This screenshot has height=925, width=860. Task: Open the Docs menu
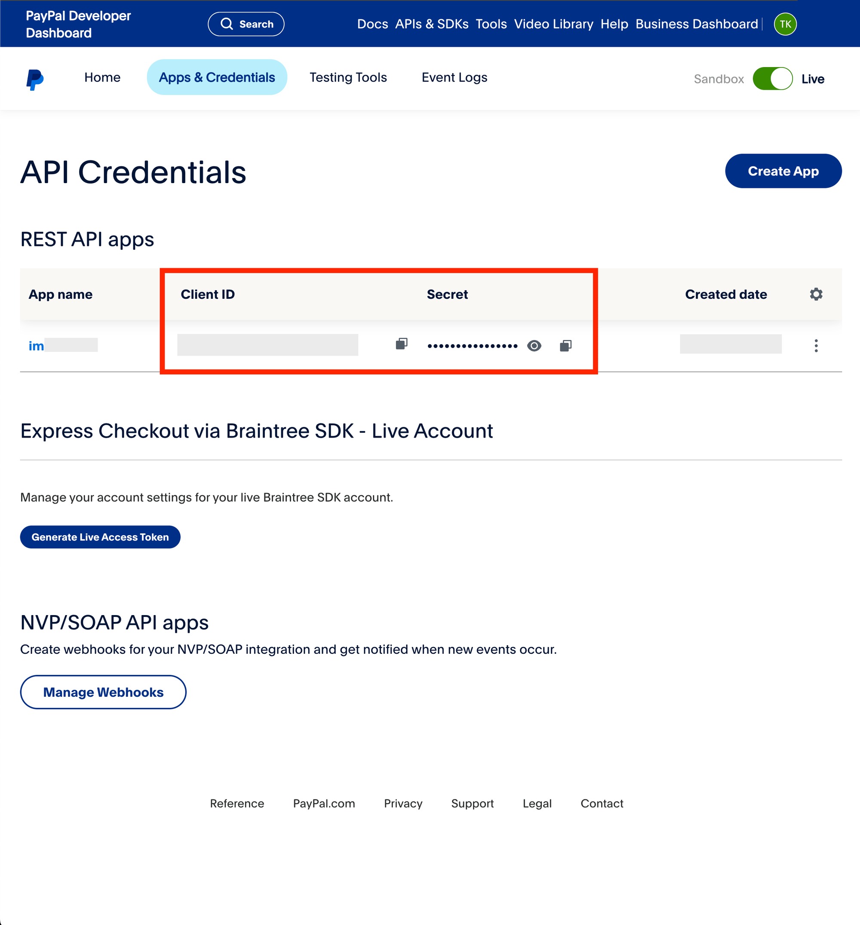pos(372,24)
